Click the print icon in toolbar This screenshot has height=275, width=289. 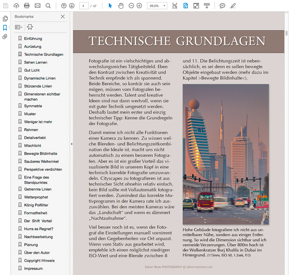(27, 6)
